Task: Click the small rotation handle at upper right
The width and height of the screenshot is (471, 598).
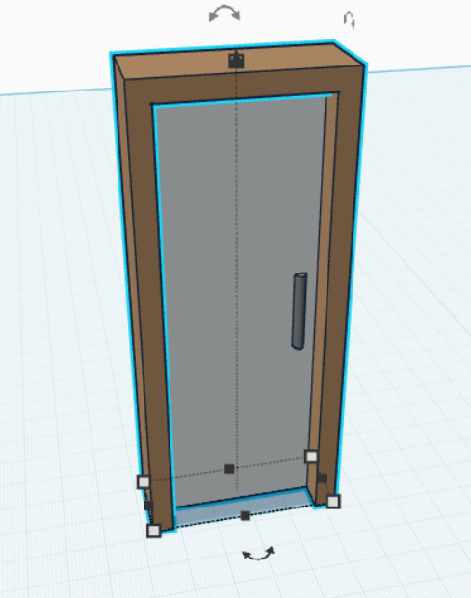Action: pos(349,19)
